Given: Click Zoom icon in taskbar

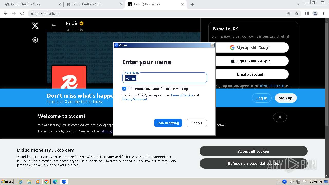Looking at the screenshot, I should pos(64,182).
